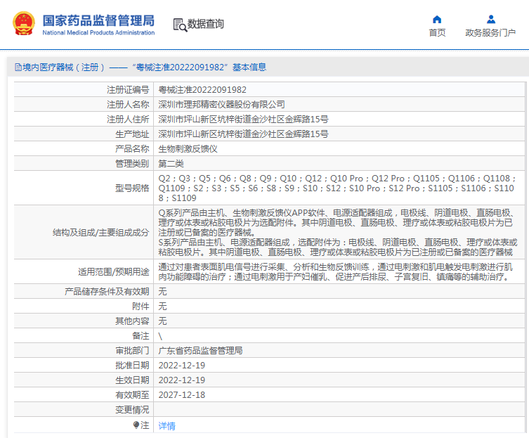
Task: Click 国家药品监督管理局 site title
Action: coord(98,20)
